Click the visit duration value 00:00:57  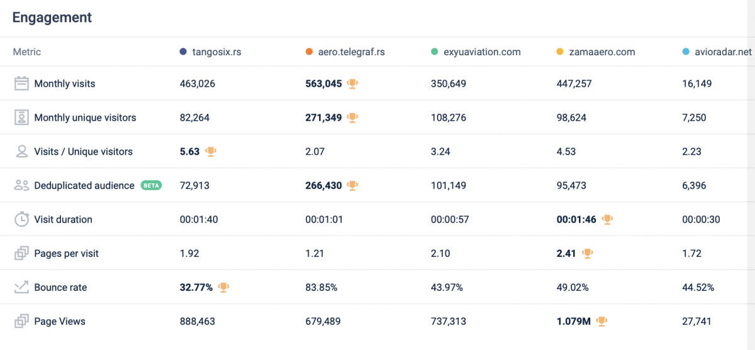(450, 219)
